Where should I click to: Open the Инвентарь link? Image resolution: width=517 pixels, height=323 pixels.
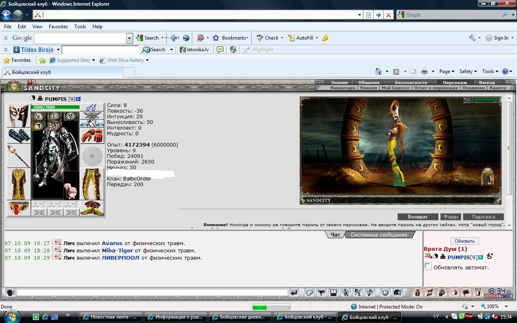pyautogui.click(x=343, y=88)
